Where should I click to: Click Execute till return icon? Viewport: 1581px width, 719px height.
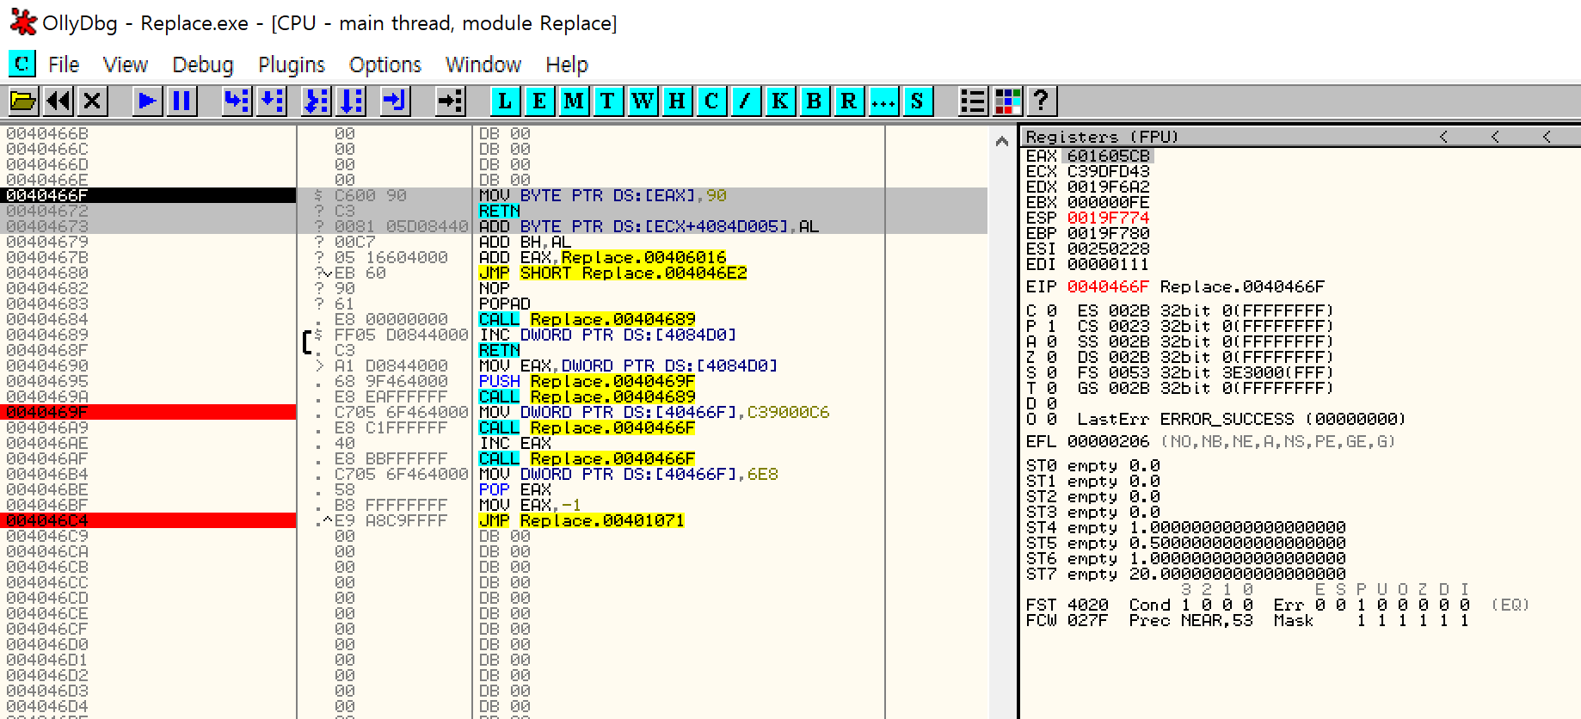click(x=395, y=101)
